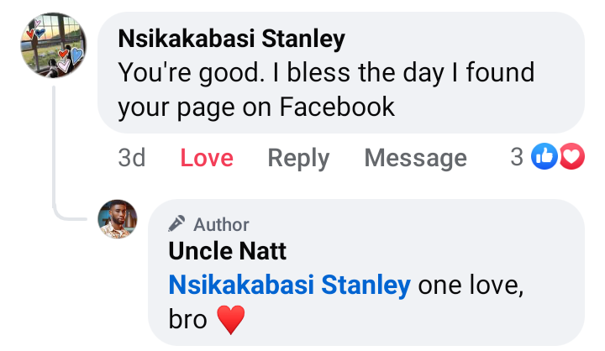The image size is (605, 351).
Task: Click the "one love, bro" reply text
Action: pos(471,286)
